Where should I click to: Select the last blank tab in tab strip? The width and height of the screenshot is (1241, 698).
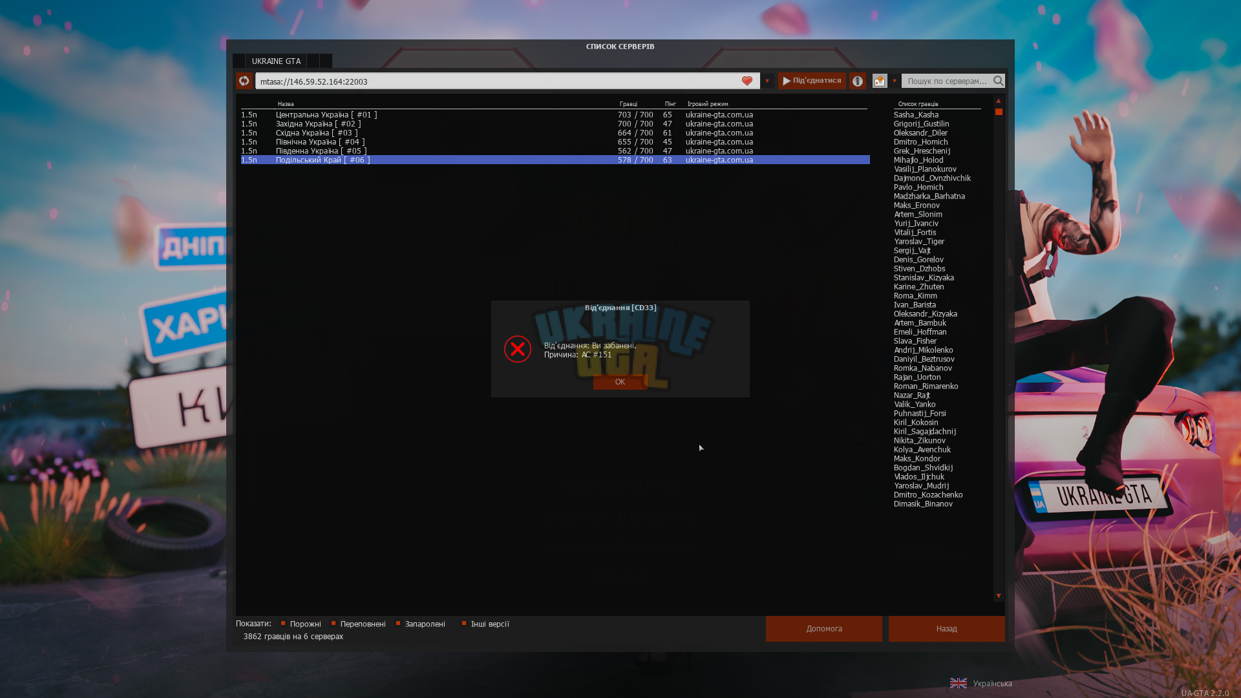click(x=326, y=61)
